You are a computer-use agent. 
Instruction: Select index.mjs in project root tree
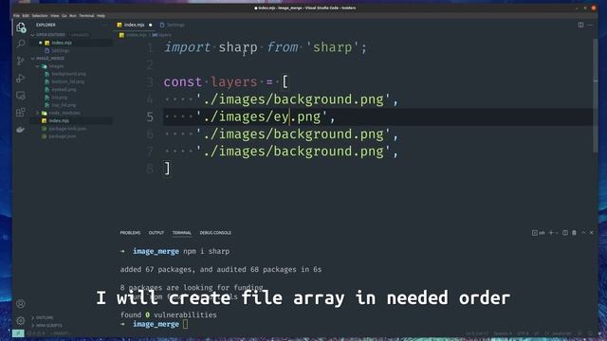pos(59,120)
